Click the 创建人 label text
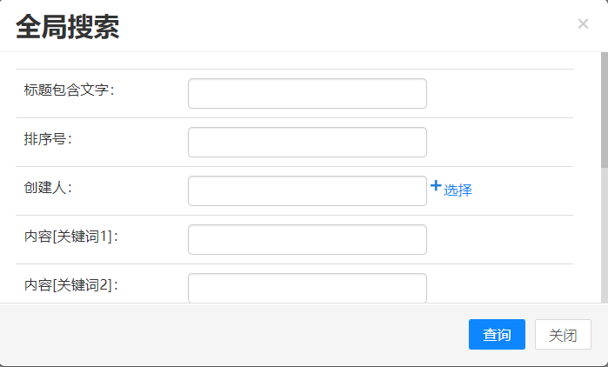The image size is (608, 367). pyautogui.click(x=48, y=187)
